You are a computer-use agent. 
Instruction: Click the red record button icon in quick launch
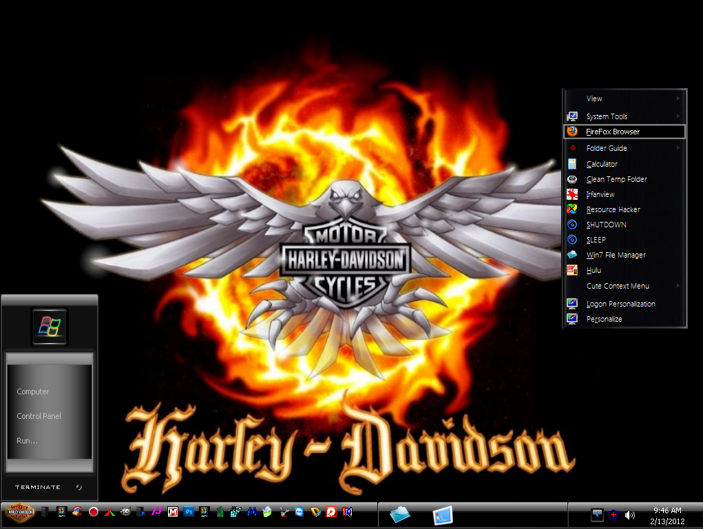click(x=93, y=512)
